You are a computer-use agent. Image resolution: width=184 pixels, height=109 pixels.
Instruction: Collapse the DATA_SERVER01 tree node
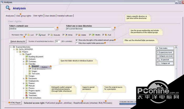pos(14,49)
